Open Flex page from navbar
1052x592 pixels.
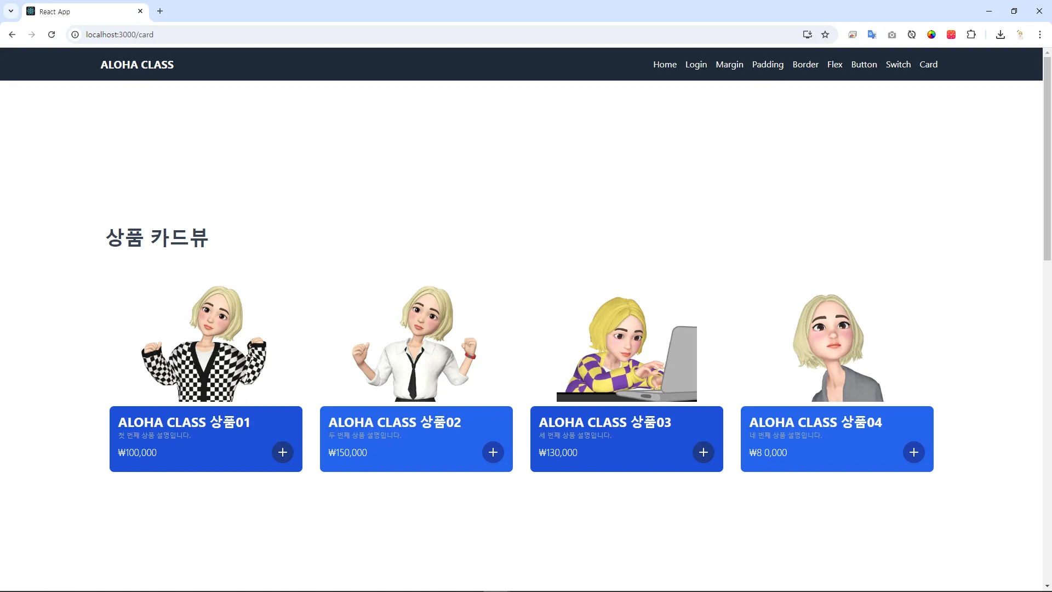pos(834,65)
